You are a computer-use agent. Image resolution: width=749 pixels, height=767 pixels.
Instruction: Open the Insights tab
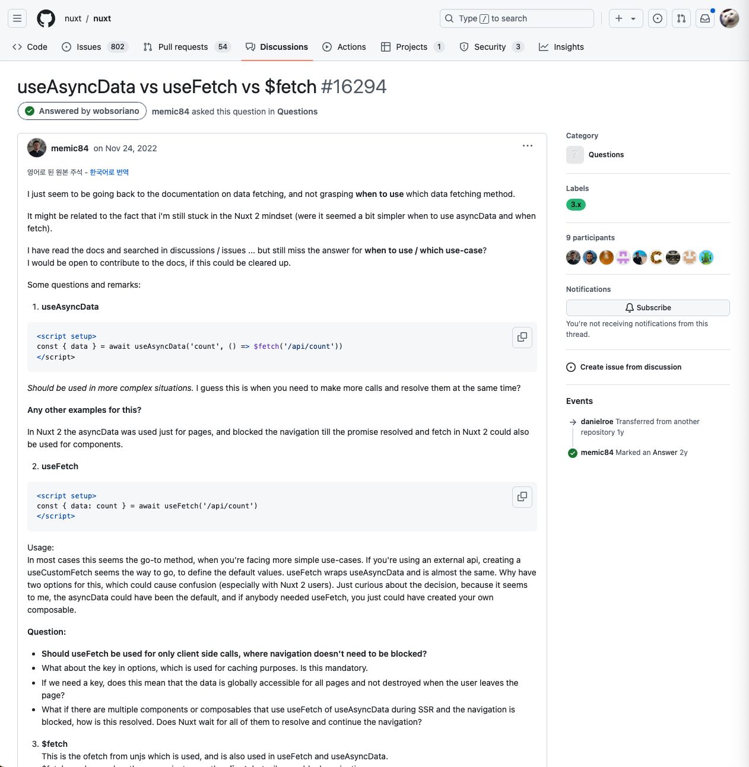(x=561, y=47)
